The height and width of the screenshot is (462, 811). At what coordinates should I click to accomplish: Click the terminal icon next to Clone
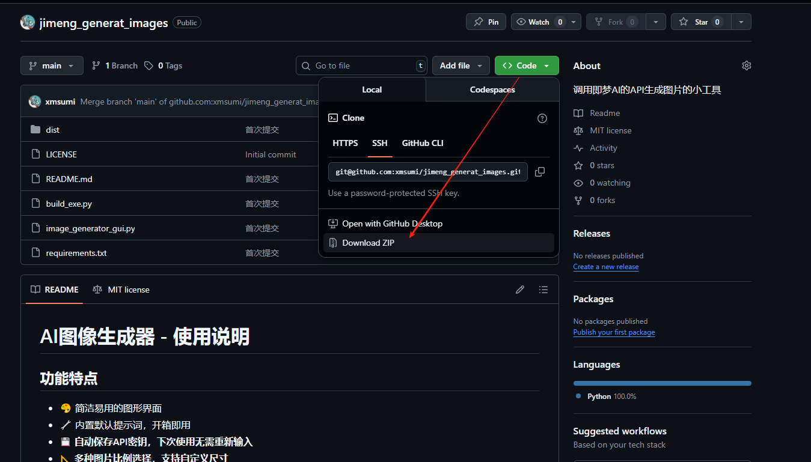click(333, 118)
